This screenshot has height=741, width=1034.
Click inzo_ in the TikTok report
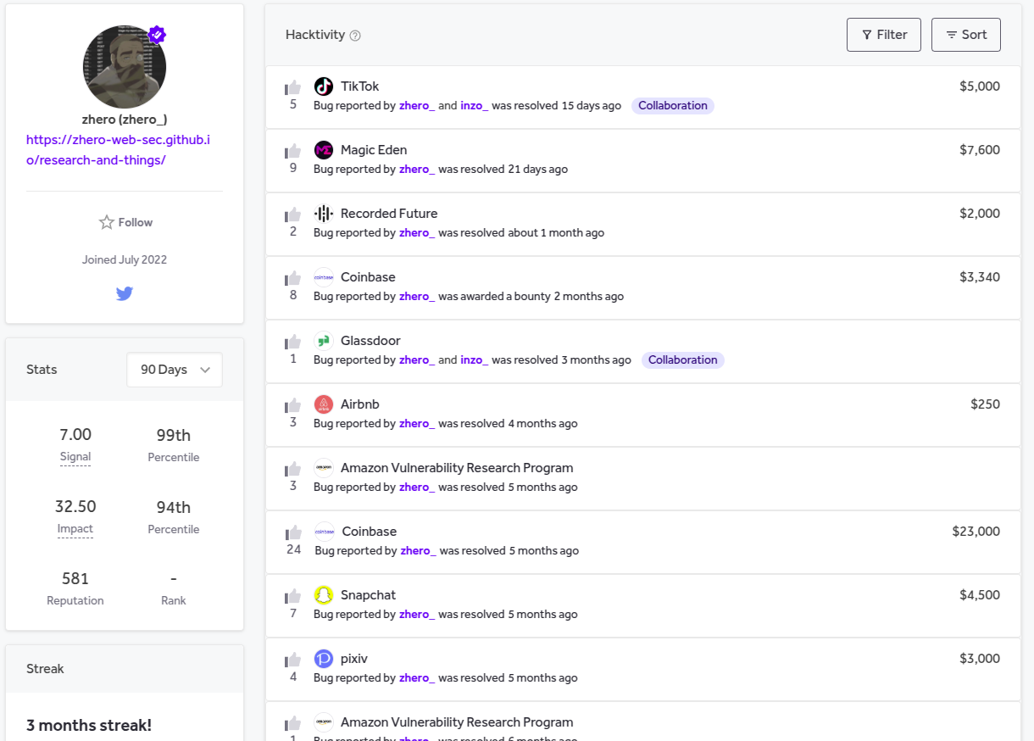[x=475, y=106]
